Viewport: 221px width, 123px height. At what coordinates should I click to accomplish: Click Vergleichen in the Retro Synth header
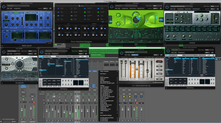pos(17,9)
